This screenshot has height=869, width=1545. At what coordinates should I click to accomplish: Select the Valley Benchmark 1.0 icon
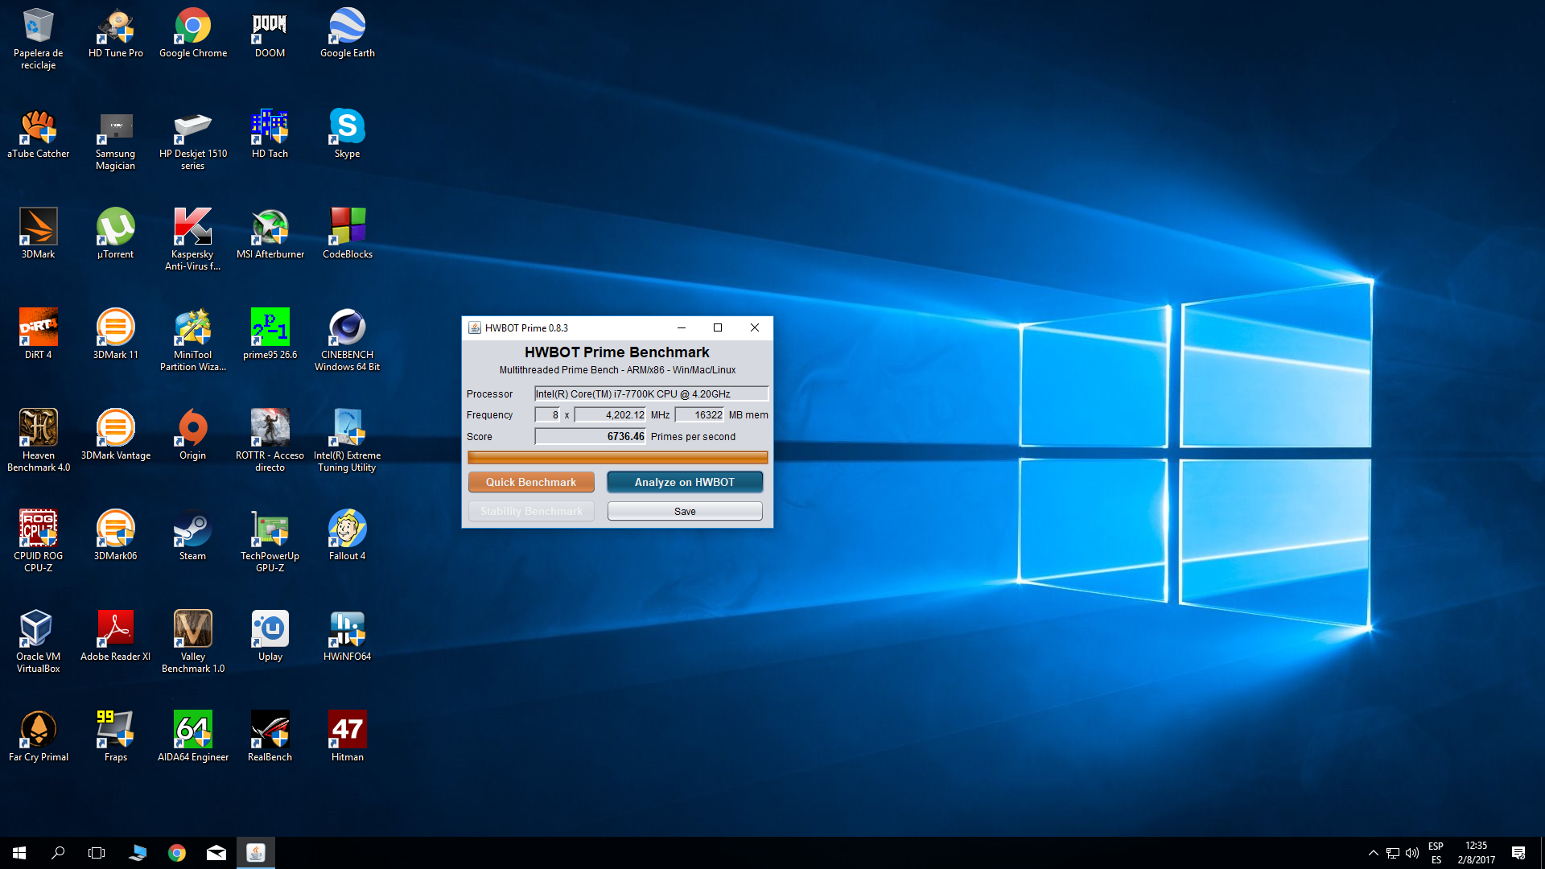tap(193, 642)
